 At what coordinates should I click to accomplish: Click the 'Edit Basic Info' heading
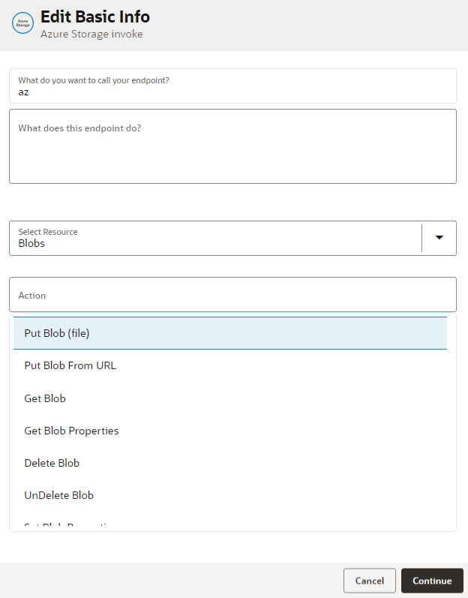[95, 17]
